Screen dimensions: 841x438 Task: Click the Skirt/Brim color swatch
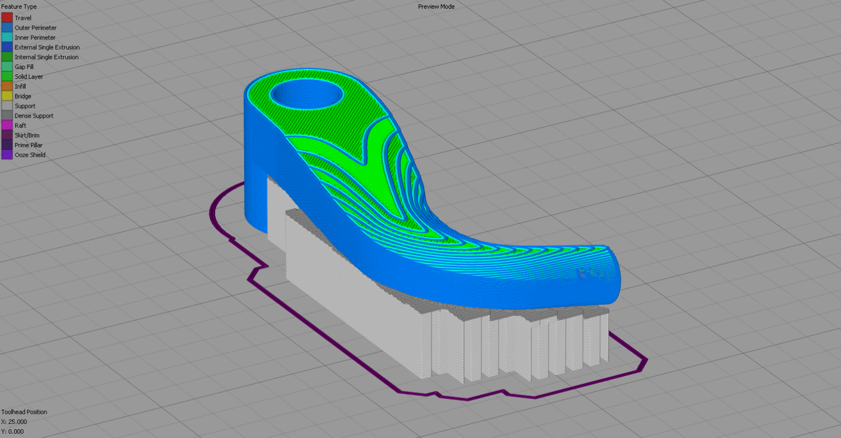[7, 135]
